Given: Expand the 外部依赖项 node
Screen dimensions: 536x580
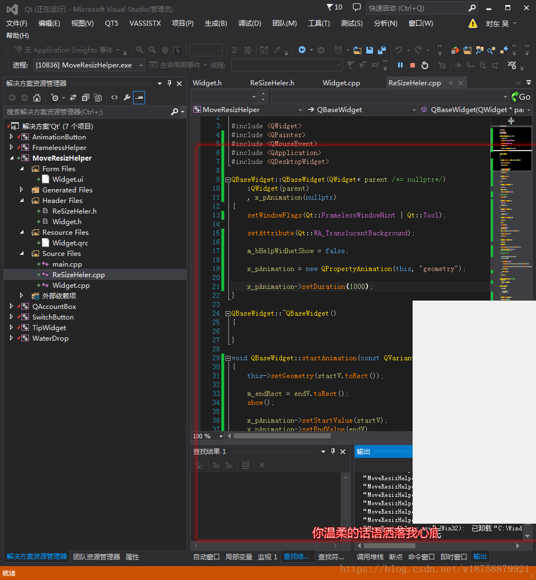Looking at the screenshot, I should (x=21, y=296).
